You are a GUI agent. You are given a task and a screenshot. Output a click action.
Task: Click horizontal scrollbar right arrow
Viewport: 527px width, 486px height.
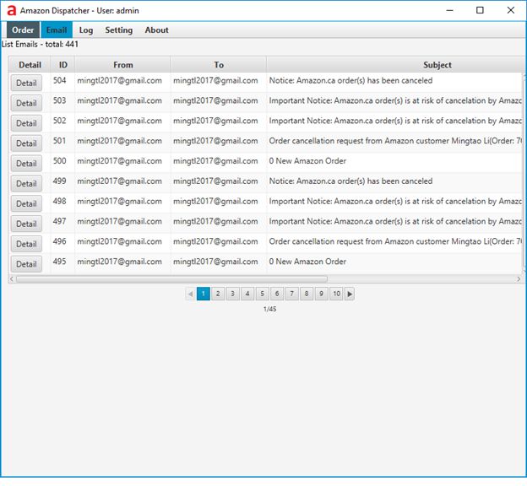click(519, 279)
